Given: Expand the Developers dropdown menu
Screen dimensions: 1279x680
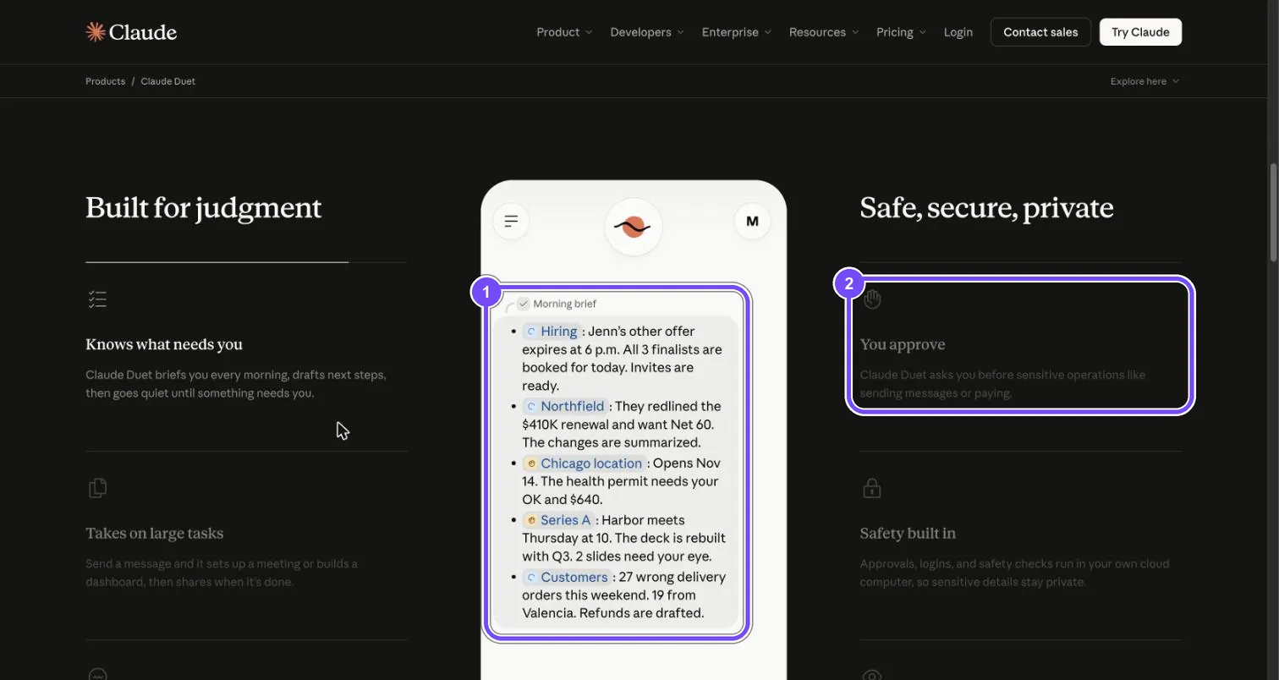Looking at the screenshot, I should click(647, 32).
